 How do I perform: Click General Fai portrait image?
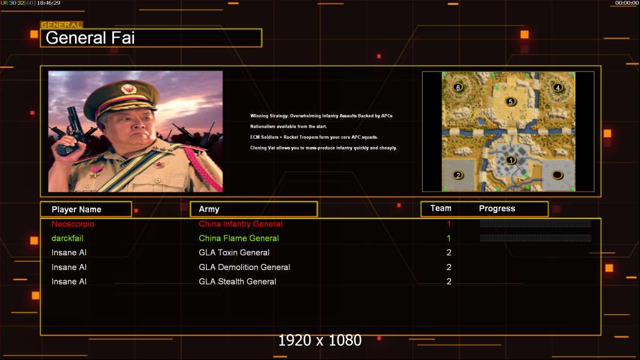tap(136, 131)
